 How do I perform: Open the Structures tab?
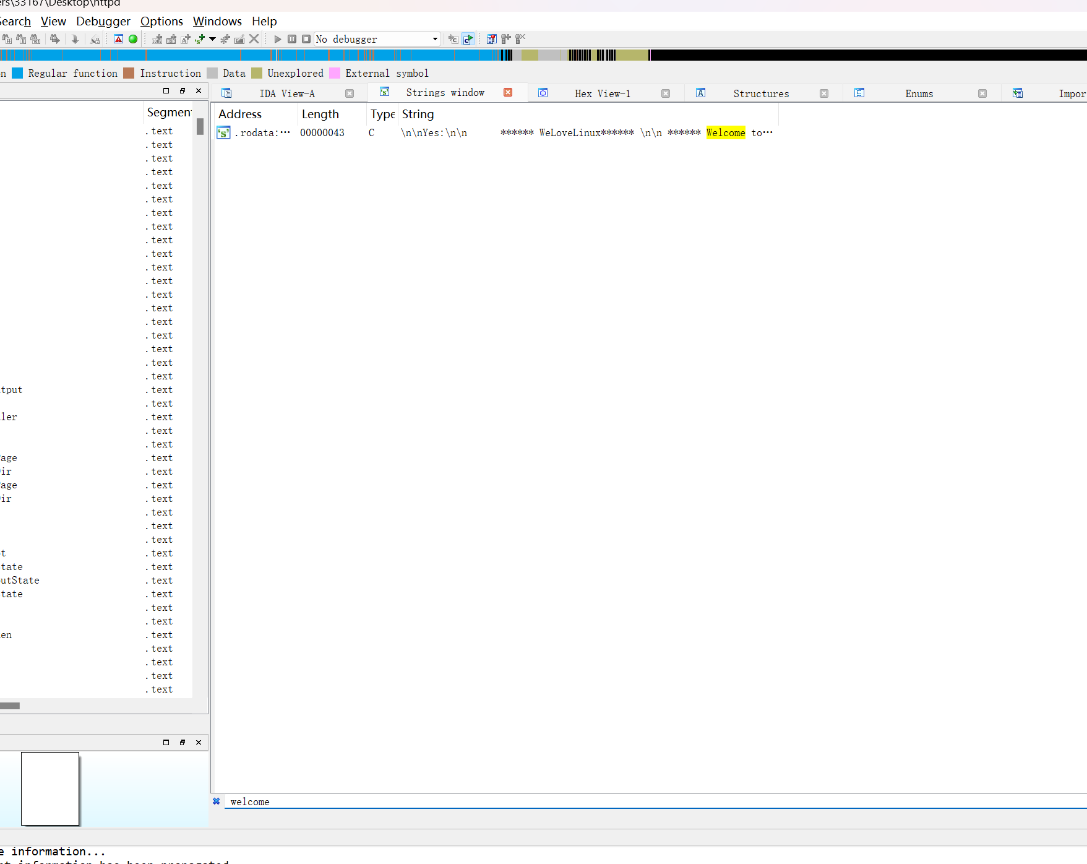[x=761, y=93]
